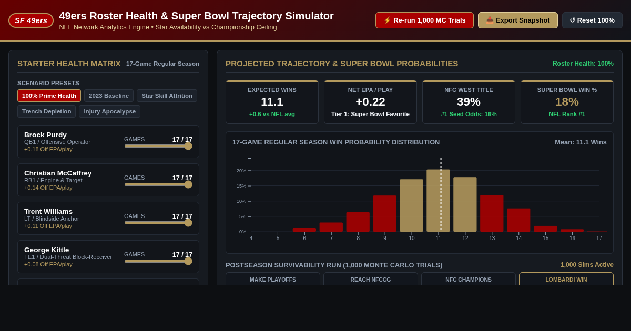The height and width of the screenshot is (331, 631).
Task: Click the +0.11 Off EPA/play value
Action: [48, 226]
